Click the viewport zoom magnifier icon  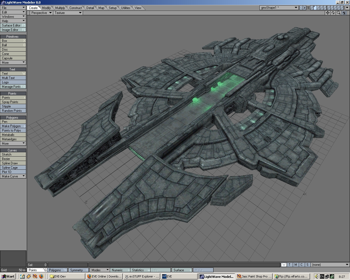tap(339, 13)
